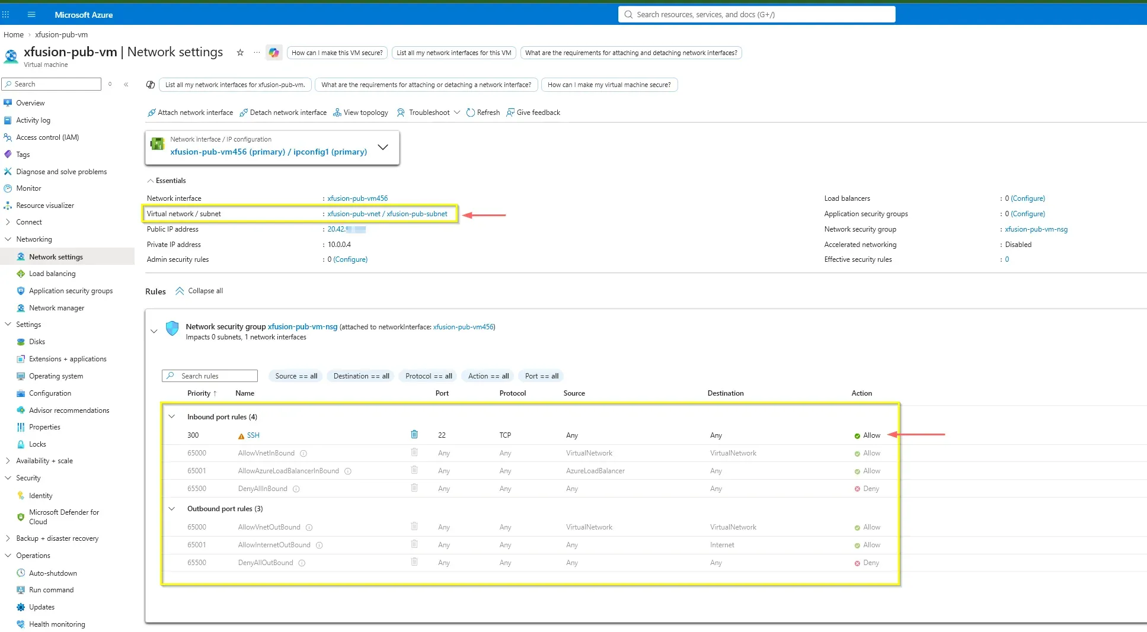
Task: Delete the SSH rule with trash icon
Action: coord(414,435)
